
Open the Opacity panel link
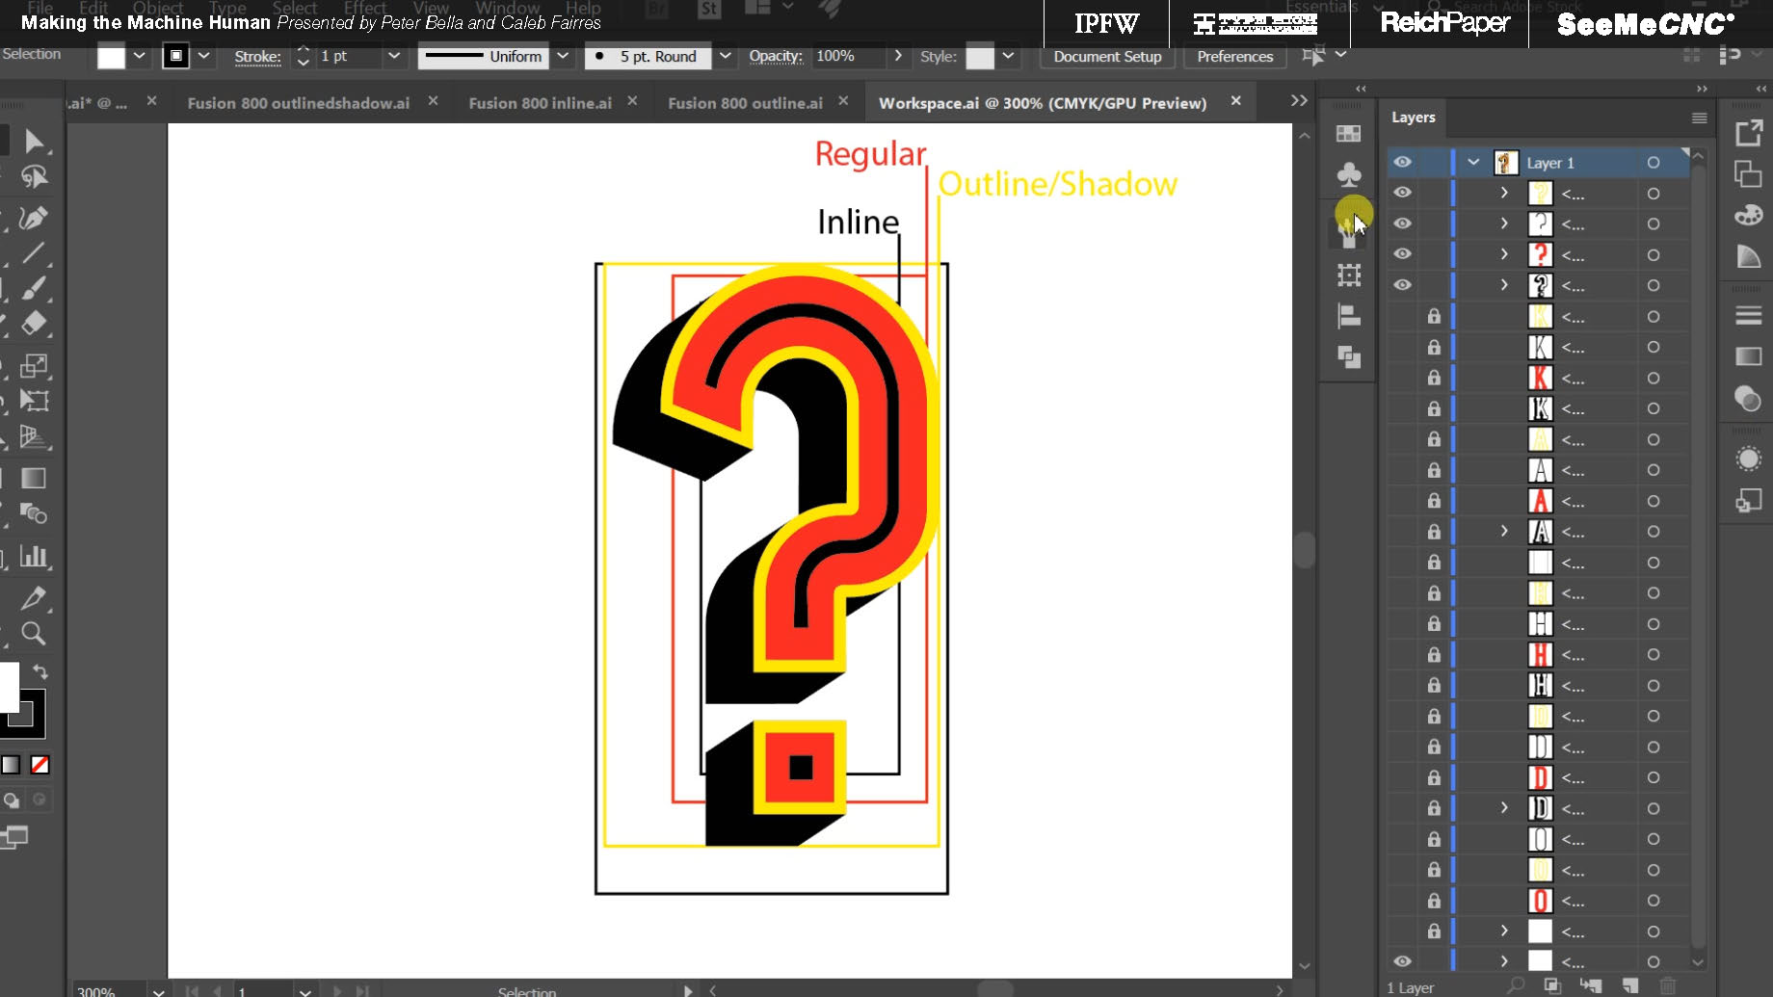point(776,56)
